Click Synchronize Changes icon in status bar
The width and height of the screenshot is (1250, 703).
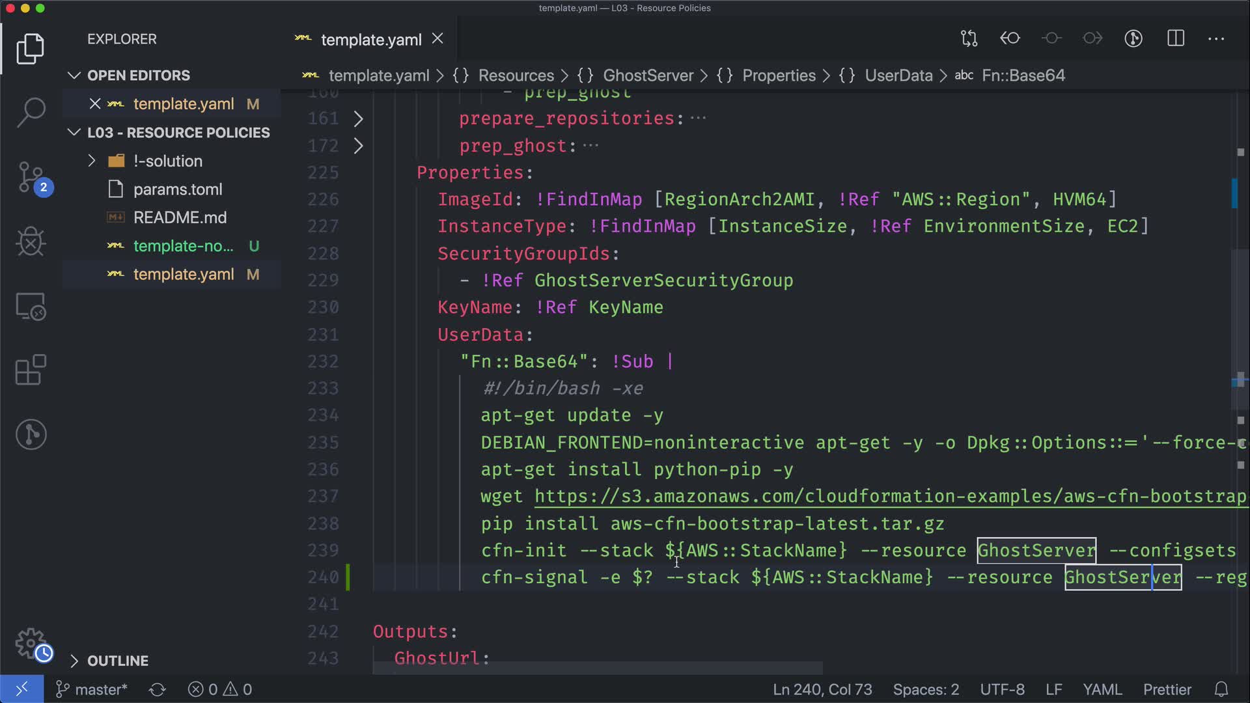click(x=158, y=689)
